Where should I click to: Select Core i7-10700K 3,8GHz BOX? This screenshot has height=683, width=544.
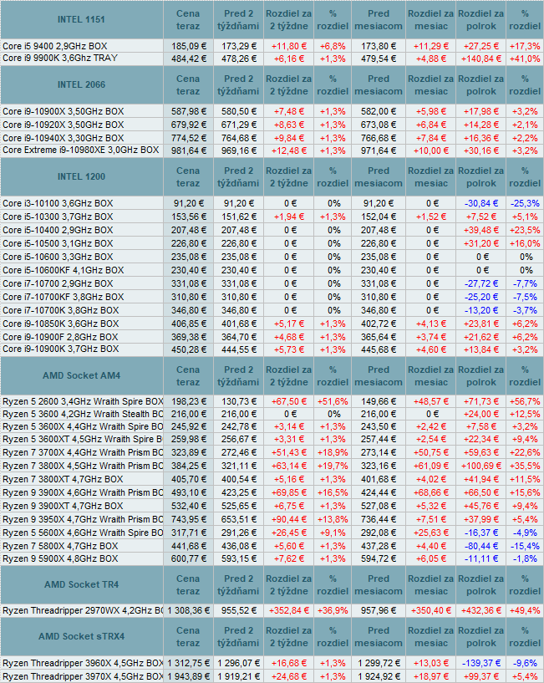click(60, 311)
